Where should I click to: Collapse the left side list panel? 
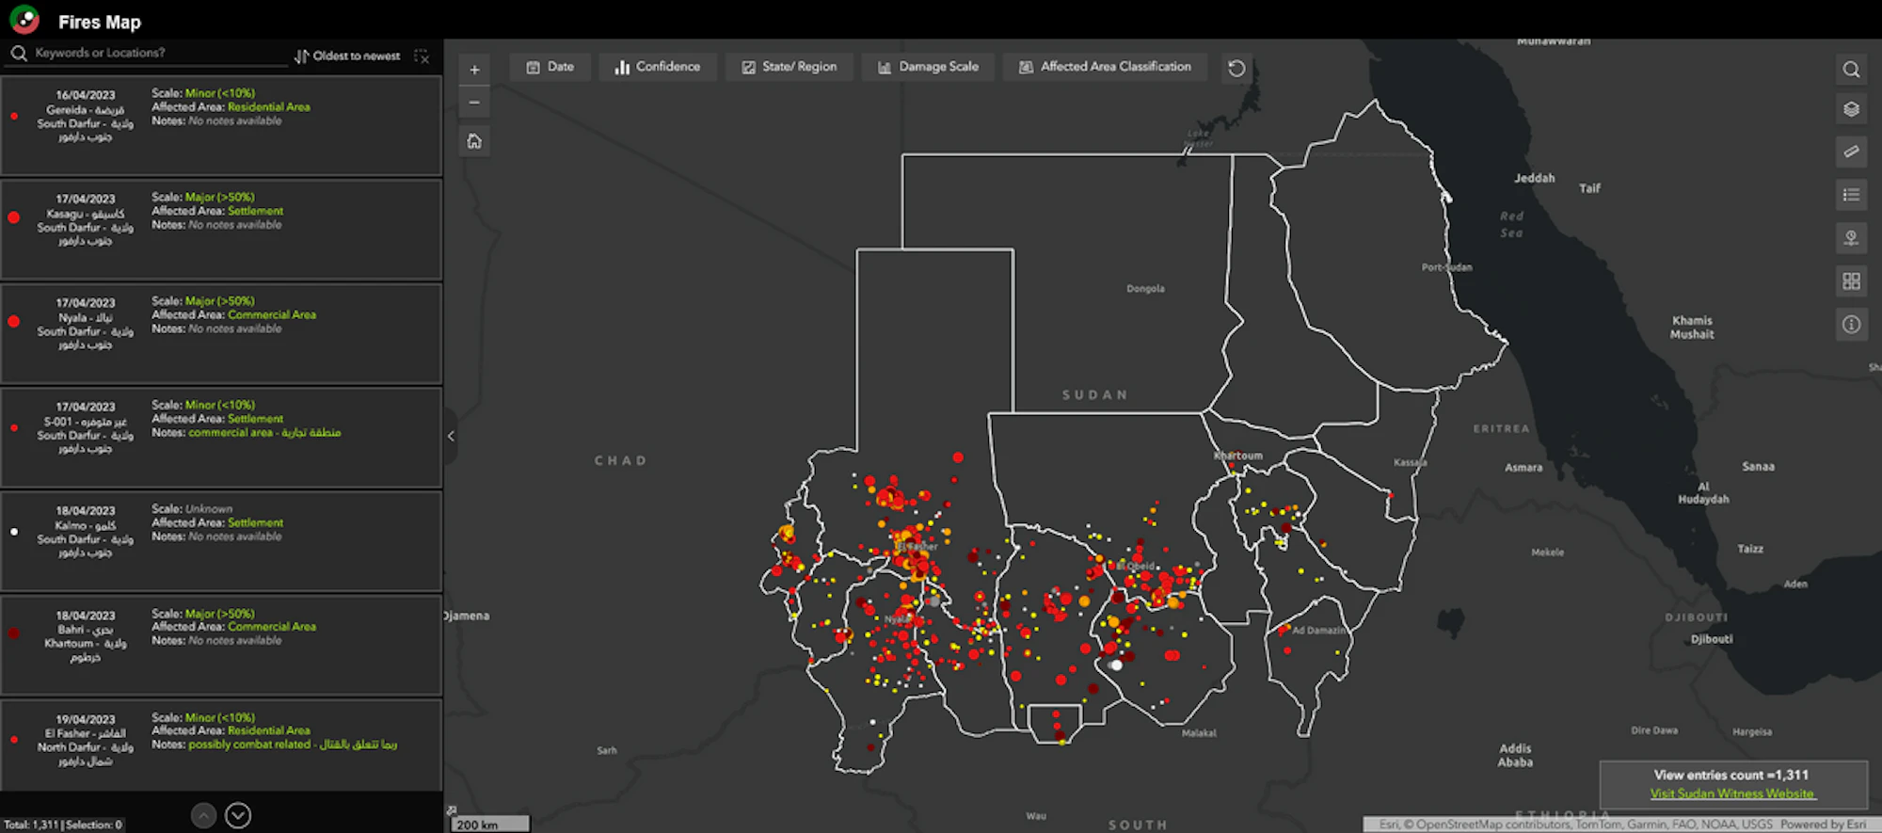(x=451, y=436)
